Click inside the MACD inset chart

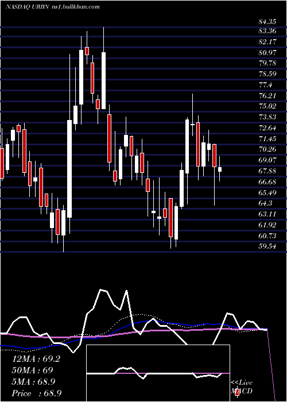pyautogui.click(x=158, y=373)
